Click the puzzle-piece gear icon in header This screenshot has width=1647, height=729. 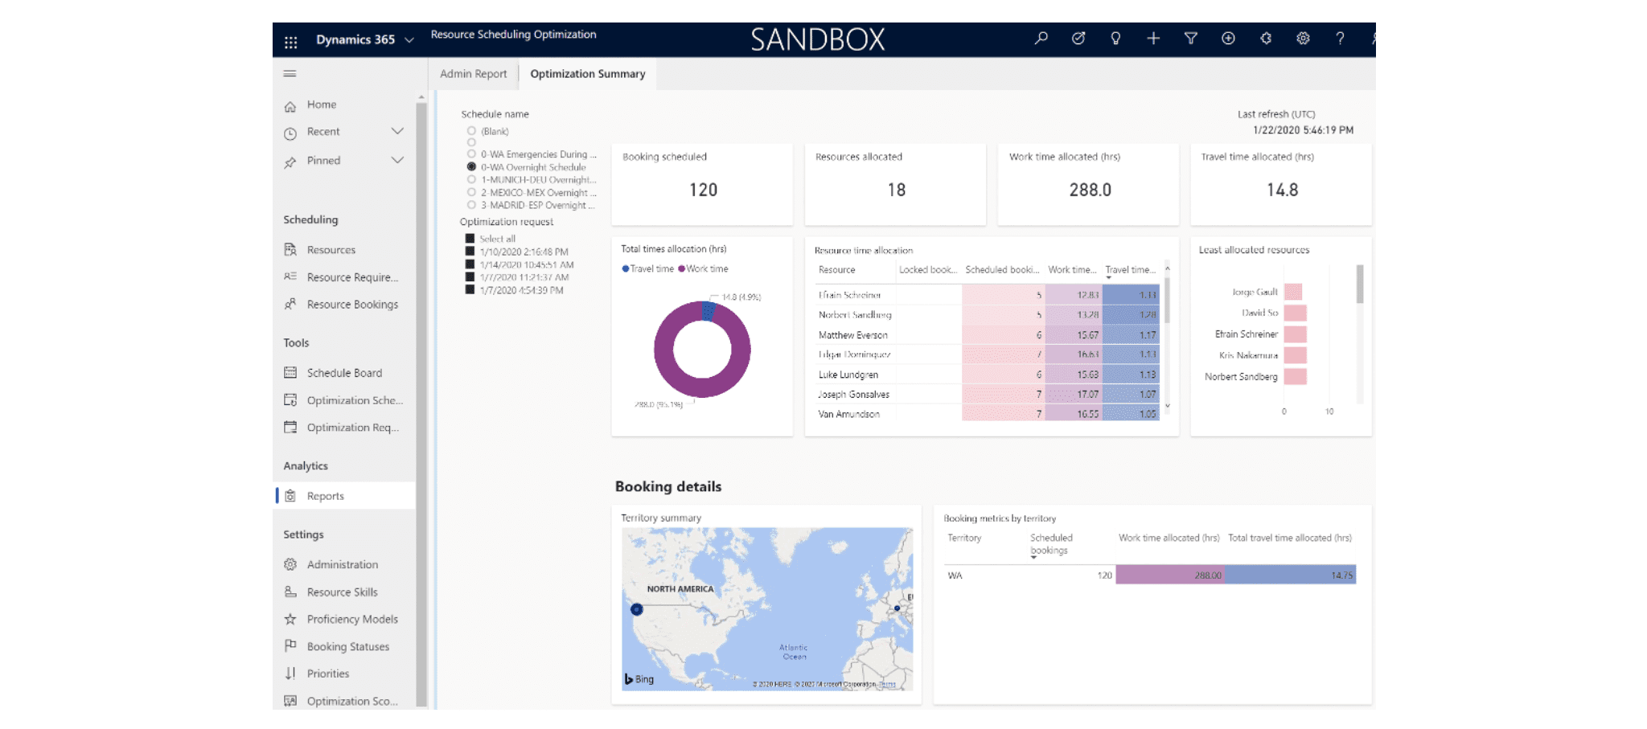(1266, 38)
